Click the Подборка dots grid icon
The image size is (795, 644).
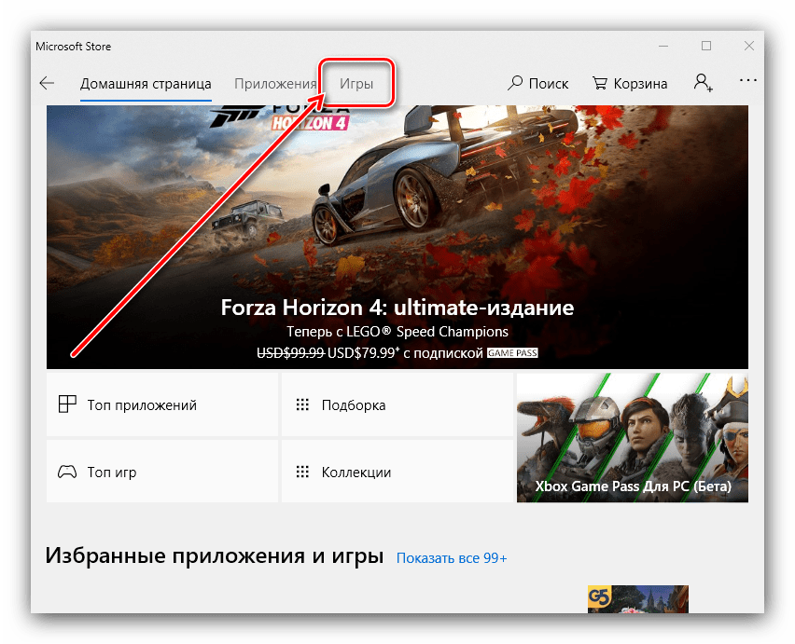pos(301,404)
